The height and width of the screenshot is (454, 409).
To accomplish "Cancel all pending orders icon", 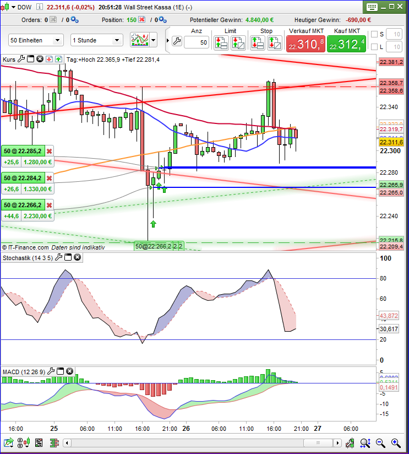I will 53,20.
